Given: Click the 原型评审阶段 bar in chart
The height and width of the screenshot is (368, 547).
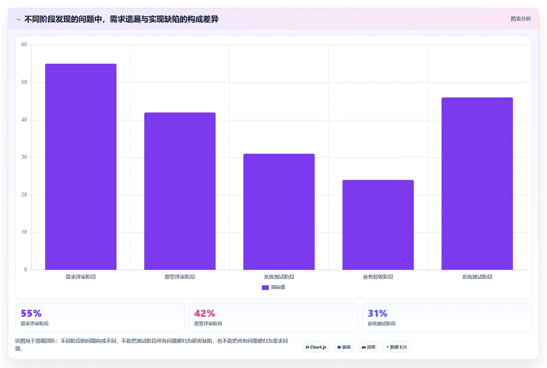Looking at the screenshot, I should pyautogui.click(x=180, y=191).
